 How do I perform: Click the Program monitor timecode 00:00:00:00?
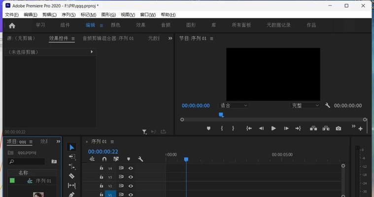(196, 106)
